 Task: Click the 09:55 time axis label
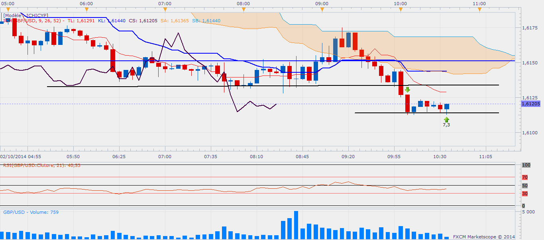click(x=394, y=157)
